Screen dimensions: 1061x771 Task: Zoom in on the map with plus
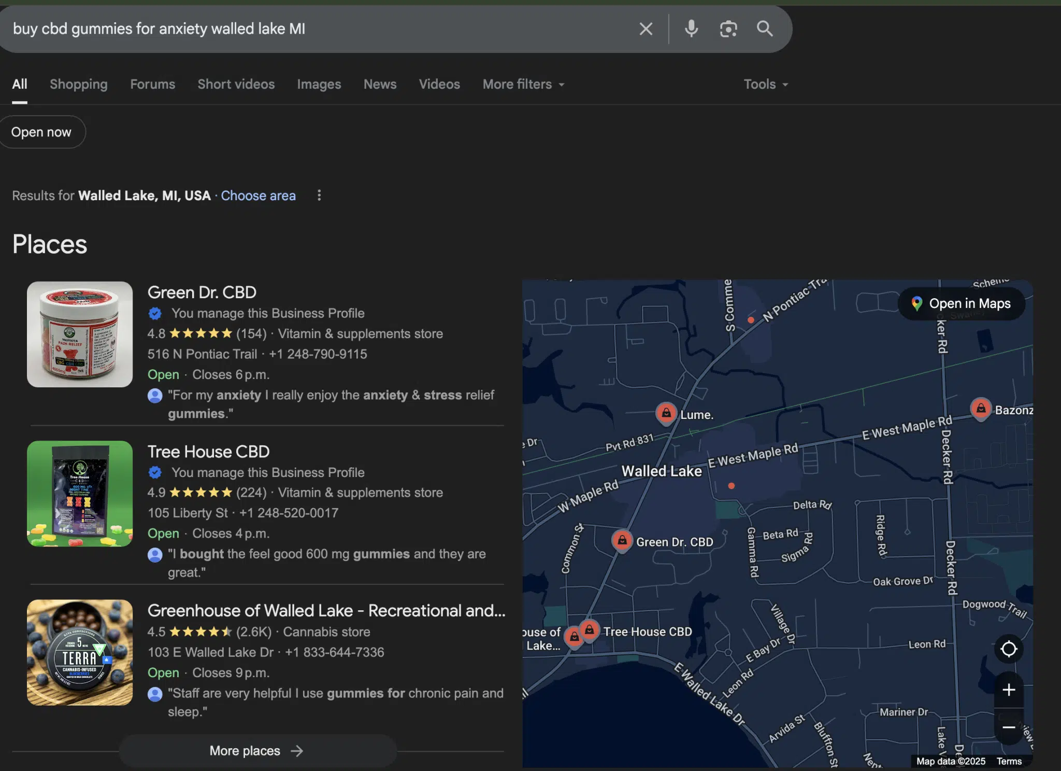click(1009, 690)
